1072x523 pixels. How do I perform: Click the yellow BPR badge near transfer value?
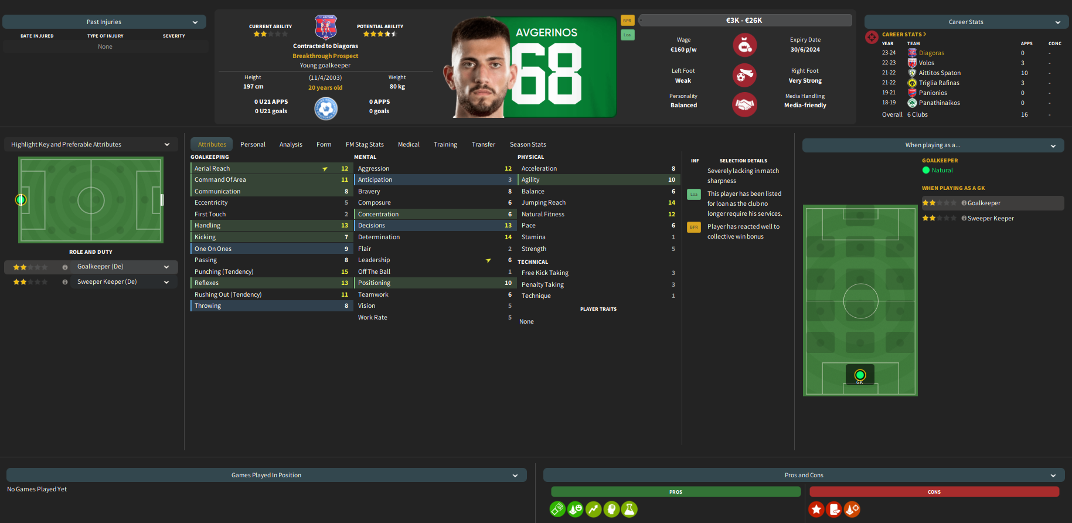tap(628, 21)
